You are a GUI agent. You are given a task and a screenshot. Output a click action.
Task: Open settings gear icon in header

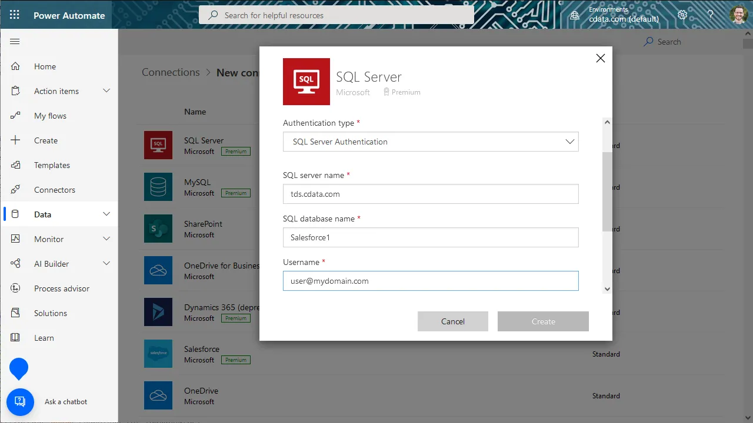(x=682, y=15)
